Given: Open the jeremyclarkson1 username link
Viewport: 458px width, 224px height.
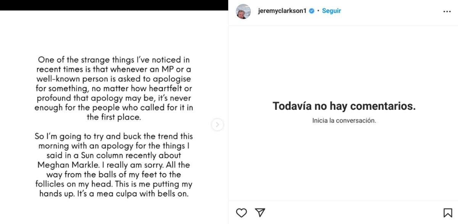Looking at the screenshot, I should point(283,11).
